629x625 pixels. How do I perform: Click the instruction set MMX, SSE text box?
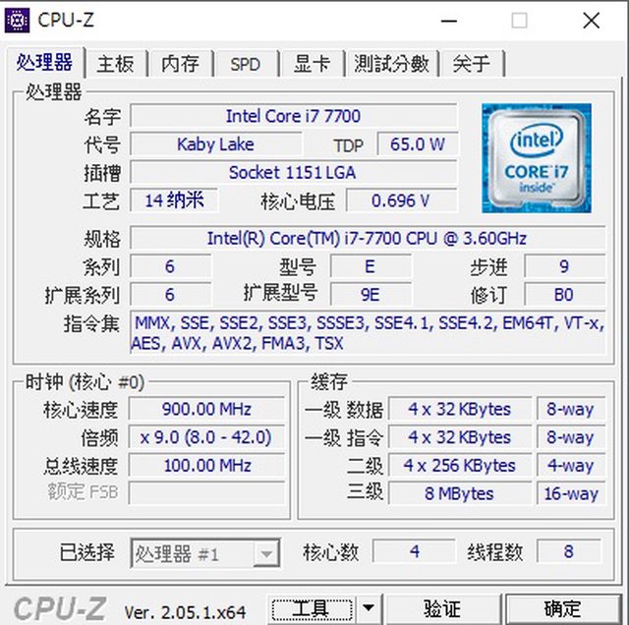pyautogui.click(x=368, y=332)
